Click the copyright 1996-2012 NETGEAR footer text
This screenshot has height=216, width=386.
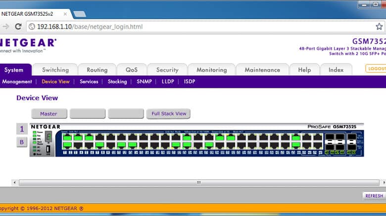tap(42, 209)
